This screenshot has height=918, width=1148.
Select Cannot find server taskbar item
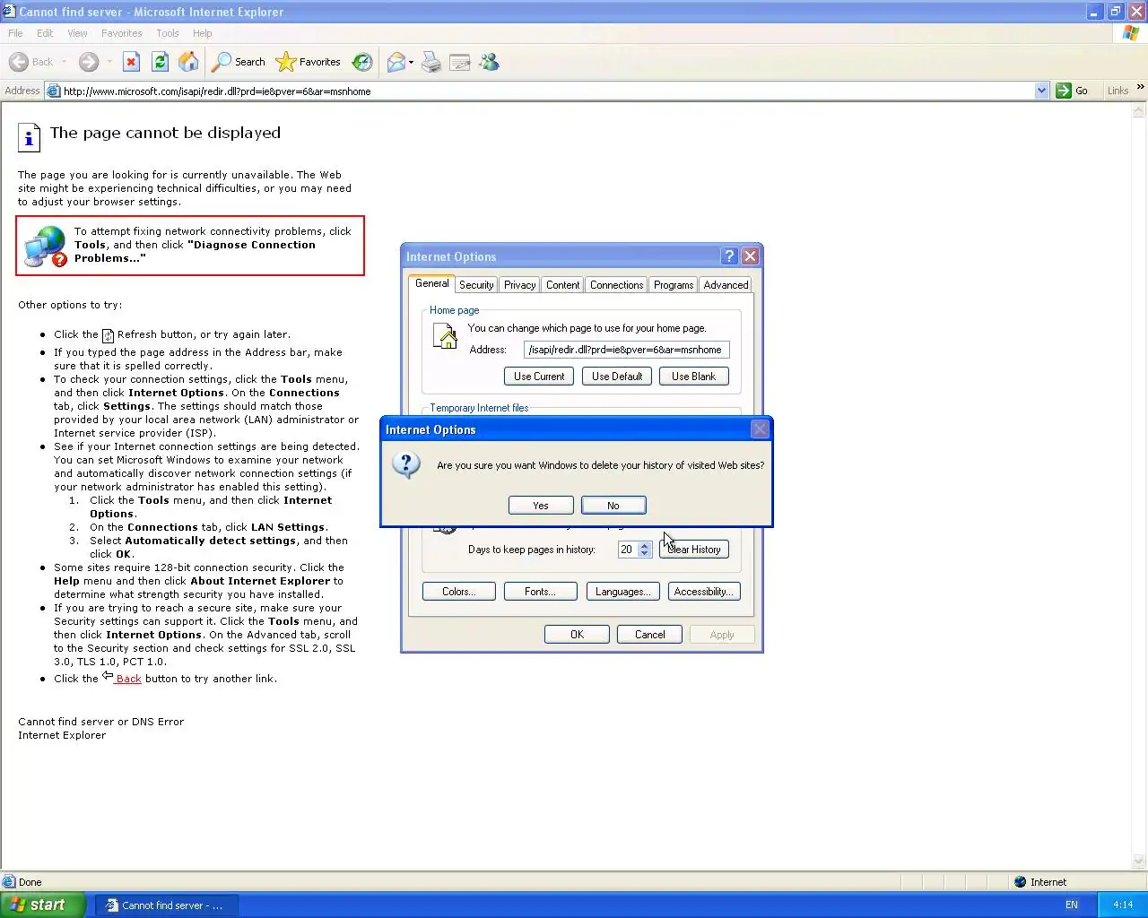[x=169, y=905]
